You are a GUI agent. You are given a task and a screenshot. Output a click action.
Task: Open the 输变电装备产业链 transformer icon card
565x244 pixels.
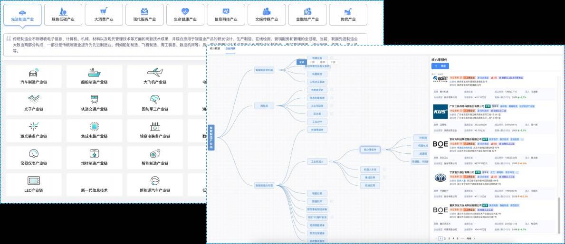pyautogui.click(x=155, y=130)
